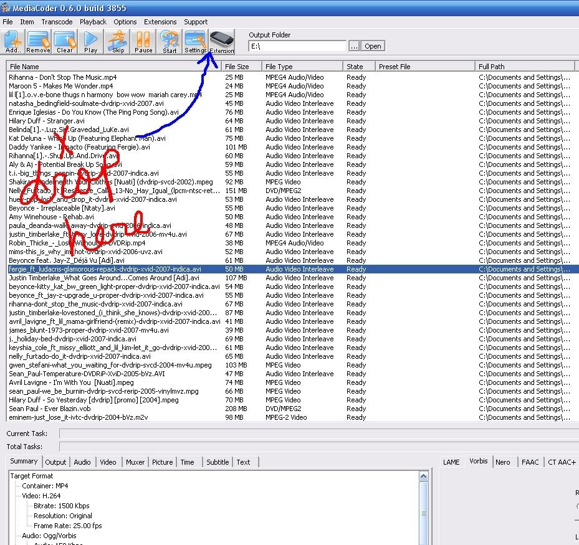This screenshot has width=579, height=545.
Task: Open the Transcode menu
Action: (57, 22)
